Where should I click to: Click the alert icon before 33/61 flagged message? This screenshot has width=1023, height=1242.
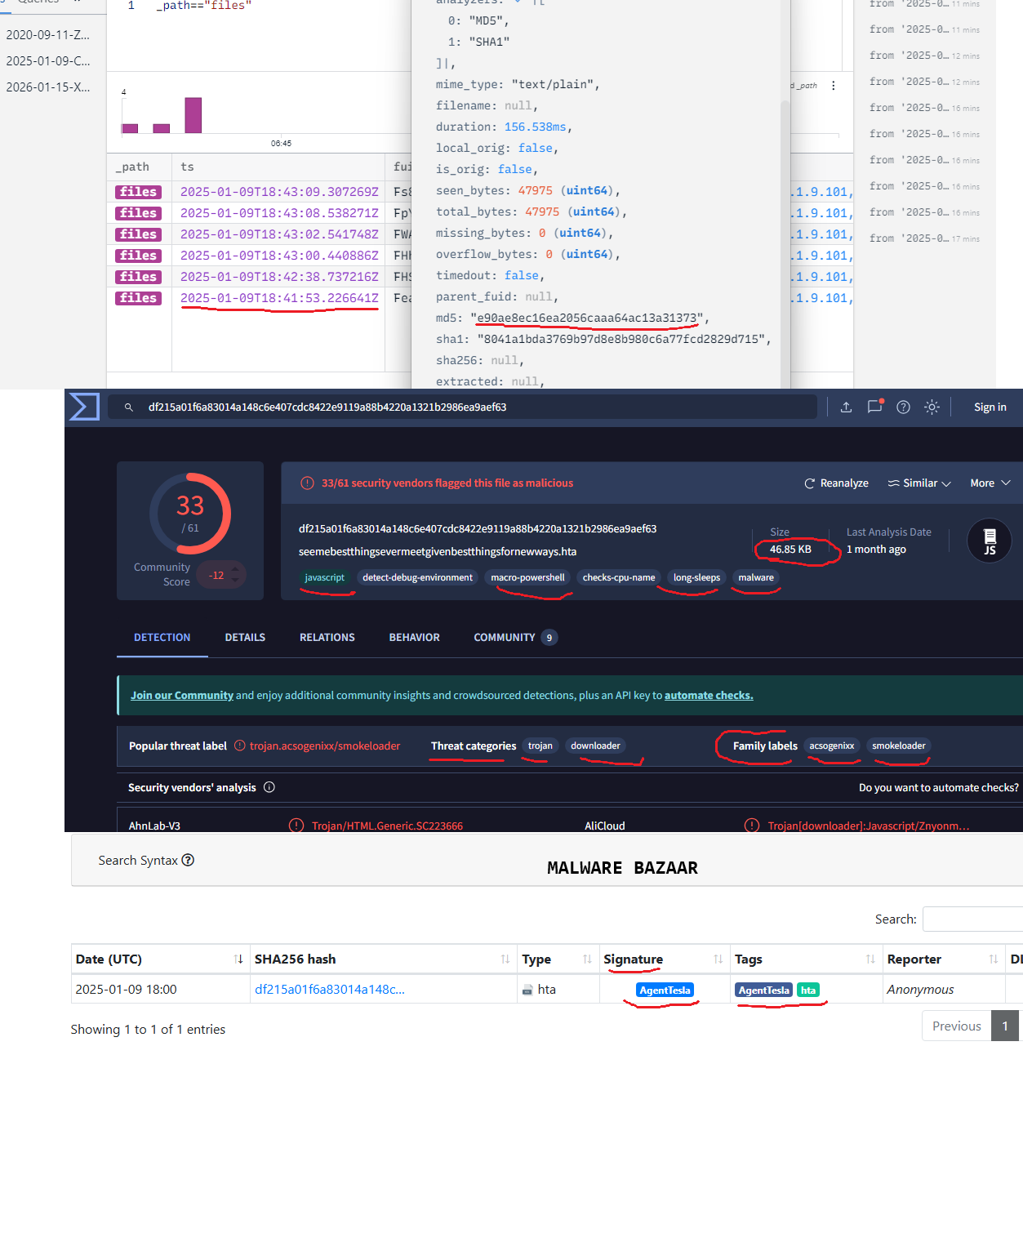[307, 483]
